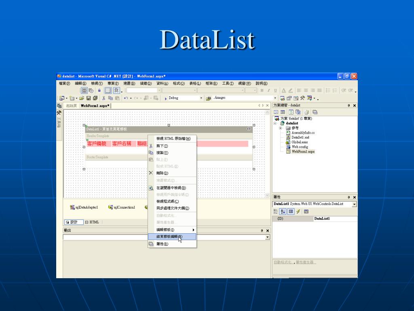This screenshot has width=414, height=311.
Task: Click the lock element toolbar icon
Action: pos(99,90)
